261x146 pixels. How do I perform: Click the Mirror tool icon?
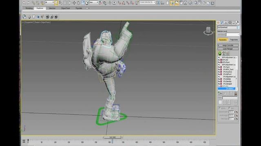pyautogui.click(x=158, y=3)
